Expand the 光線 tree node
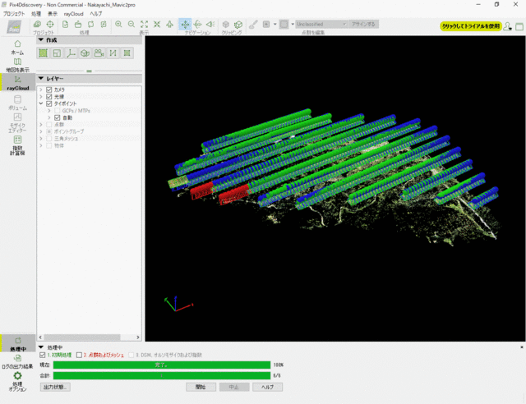This screenshot has width=526, height=404. (41, 97)
